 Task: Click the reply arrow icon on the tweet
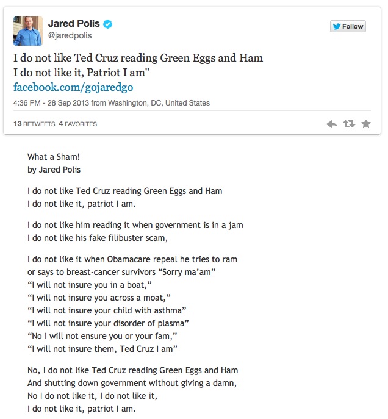331,124
